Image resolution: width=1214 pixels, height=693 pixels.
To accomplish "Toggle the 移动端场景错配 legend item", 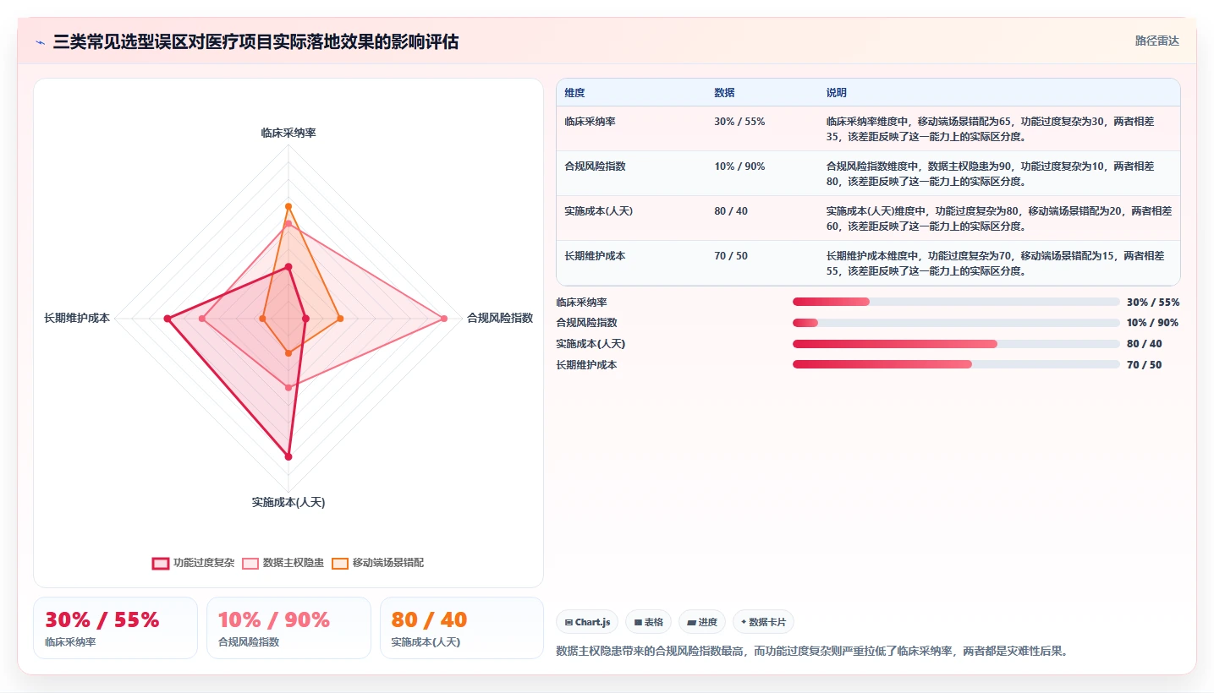I will click(x=377, y=563).
